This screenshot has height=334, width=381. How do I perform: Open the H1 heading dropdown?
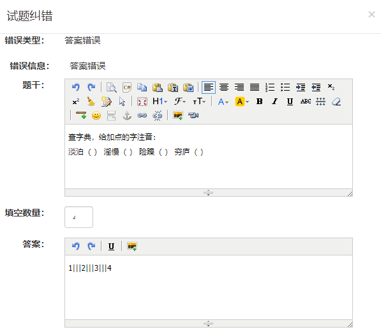point(160,101)
